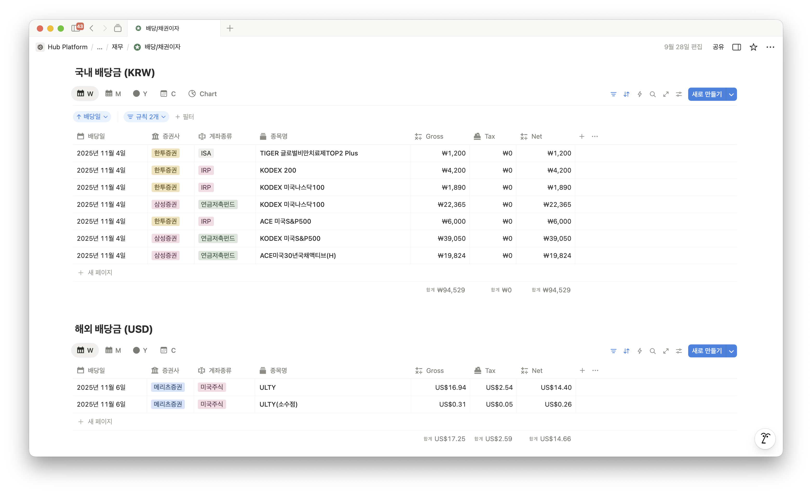The width and height of the screenshot is (812, 495).
Task: Click the floating assistant icon at bottom right
Action: (765, 439)
